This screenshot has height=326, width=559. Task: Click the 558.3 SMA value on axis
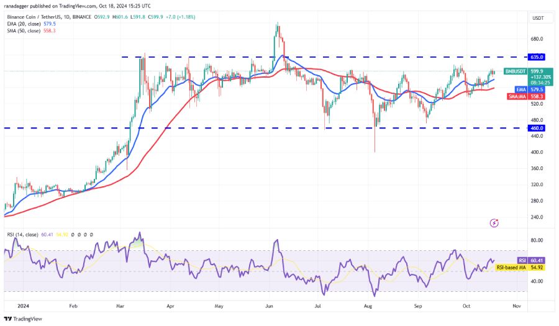coord(537,96)
